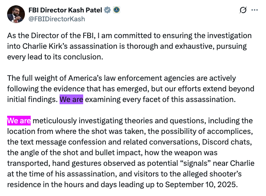This screenshot has height=196, width=266.
Task: Click the date "September 10, 2025"
Action: [200, 184]
